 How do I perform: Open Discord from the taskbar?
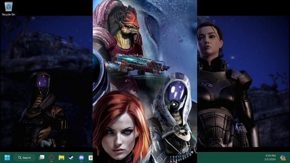pyautogui.click(x=81, y=158)
